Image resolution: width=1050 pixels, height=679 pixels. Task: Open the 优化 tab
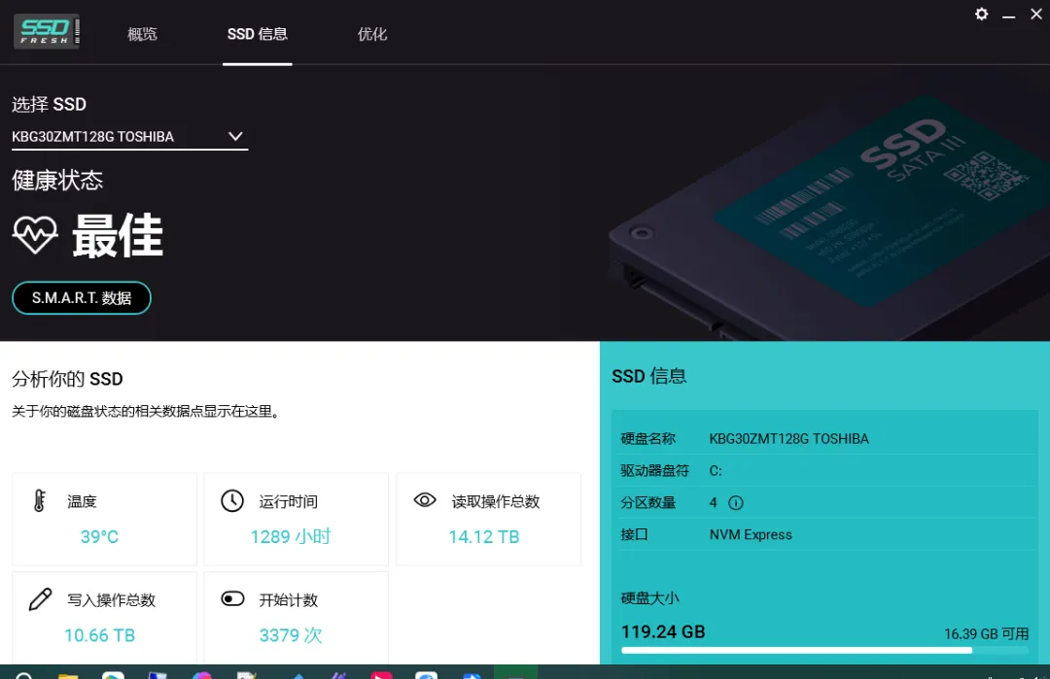[372, 34]
